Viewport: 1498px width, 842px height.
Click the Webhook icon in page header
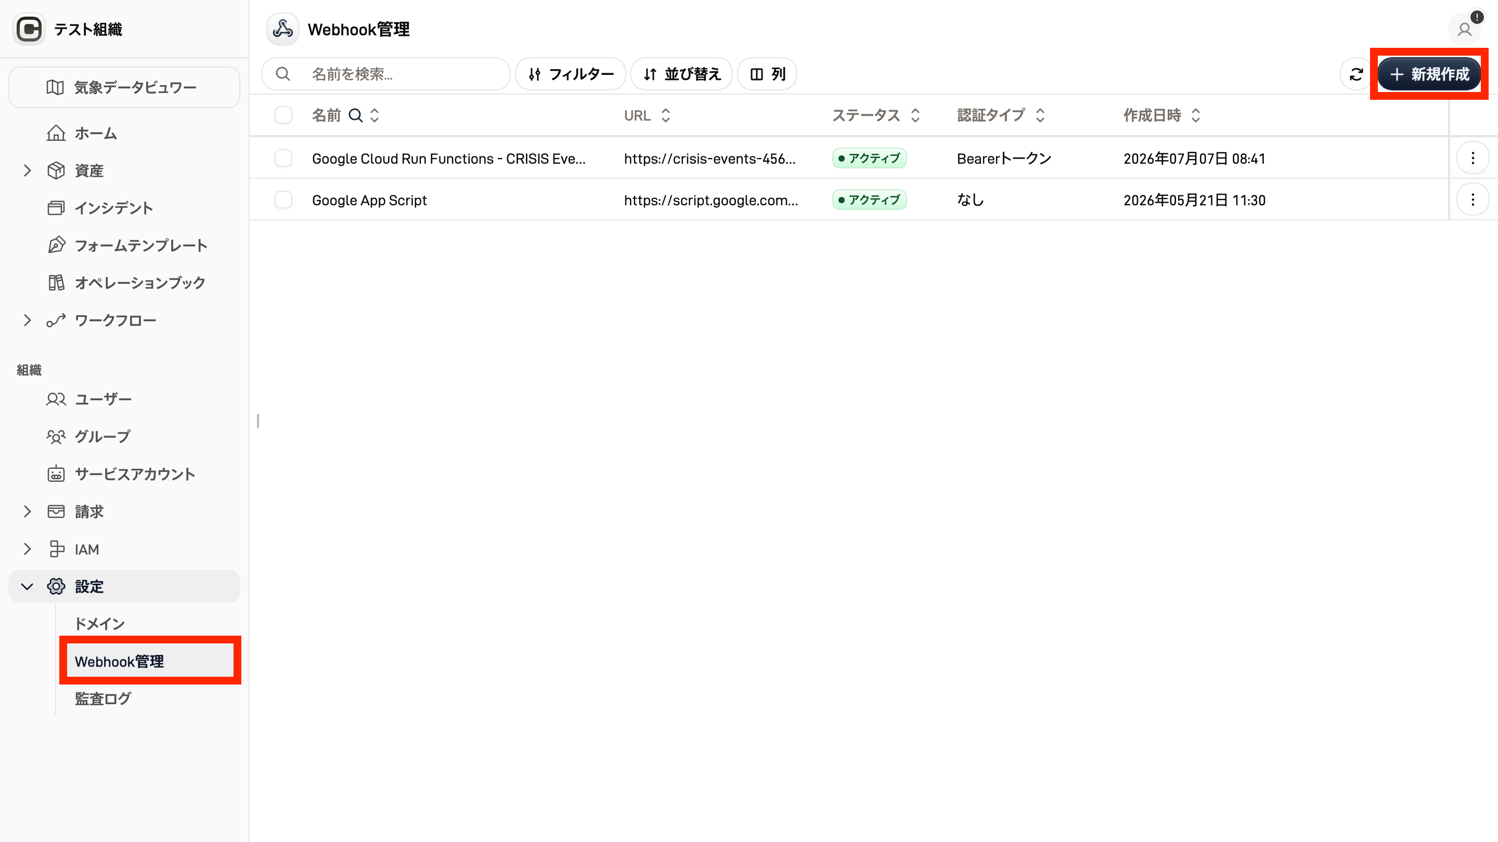click(x=282, y=29)
